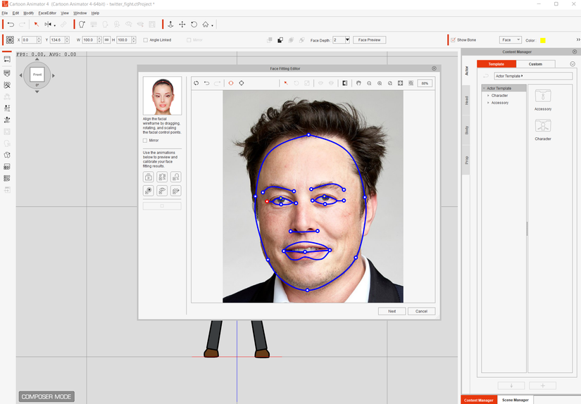
Task: Click the Back to Stage icon in left sidebar
Action: click(x=7, y=59)
